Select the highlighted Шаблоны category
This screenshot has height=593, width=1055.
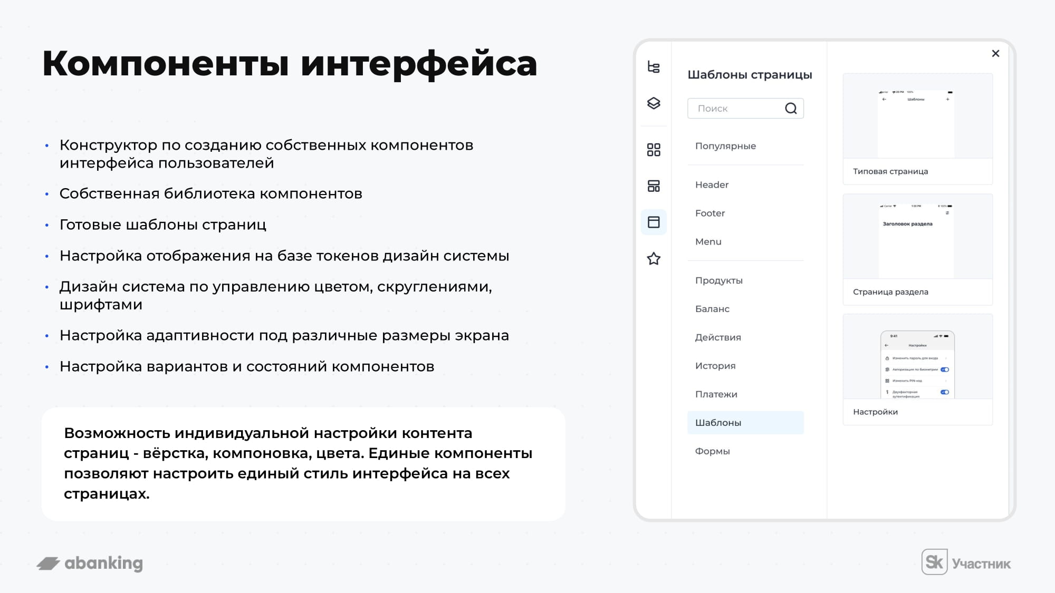745,423
